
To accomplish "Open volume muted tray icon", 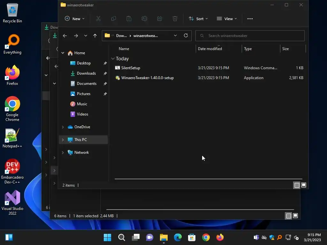I will [x=296, y=237].
